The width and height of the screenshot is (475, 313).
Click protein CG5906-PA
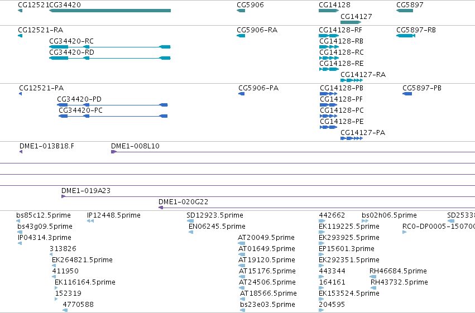point(242,94)
